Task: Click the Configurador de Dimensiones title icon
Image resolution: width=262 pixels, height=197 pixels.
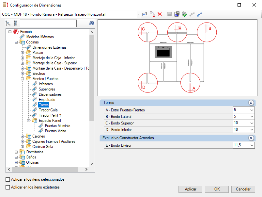Action: click(x=6, y=5)
